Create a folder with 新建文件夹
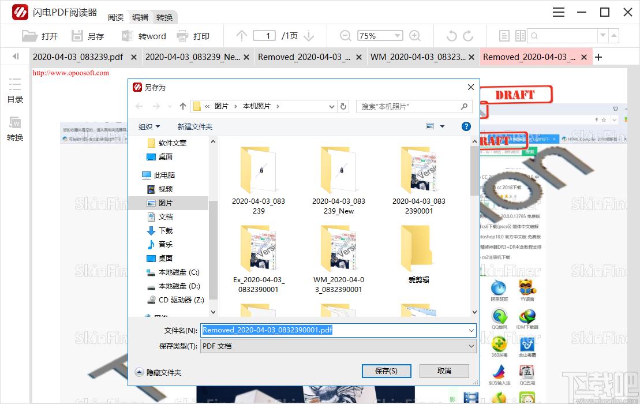The width and height of the screenshot is (640, 404). (194, 126)
